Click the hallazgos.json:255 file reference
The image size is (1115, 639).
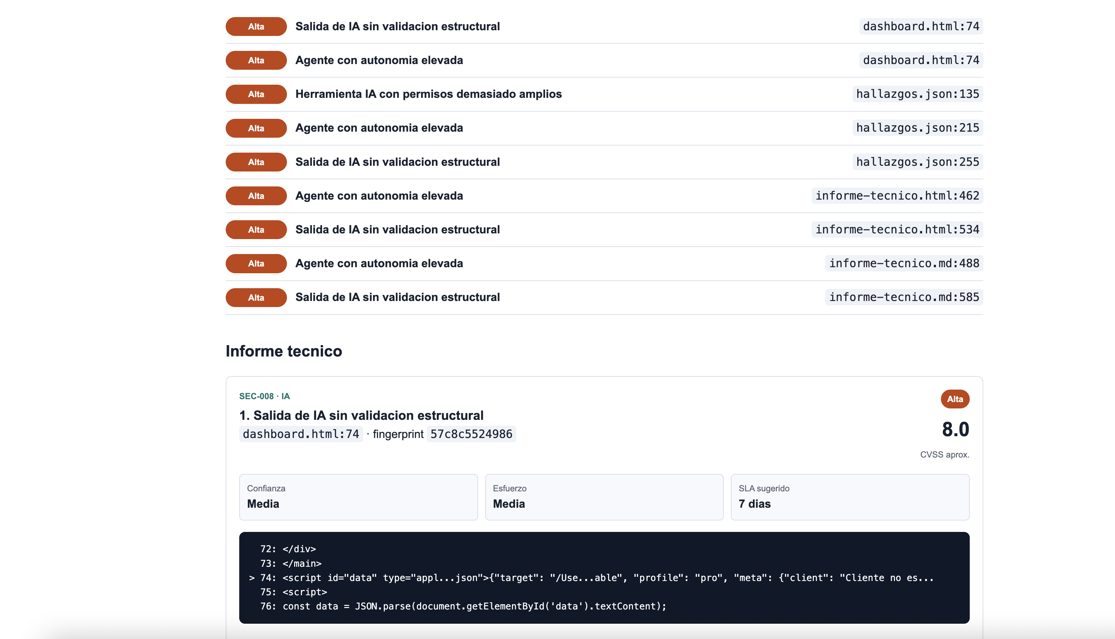pyautogui.click(x=917, y=162)
